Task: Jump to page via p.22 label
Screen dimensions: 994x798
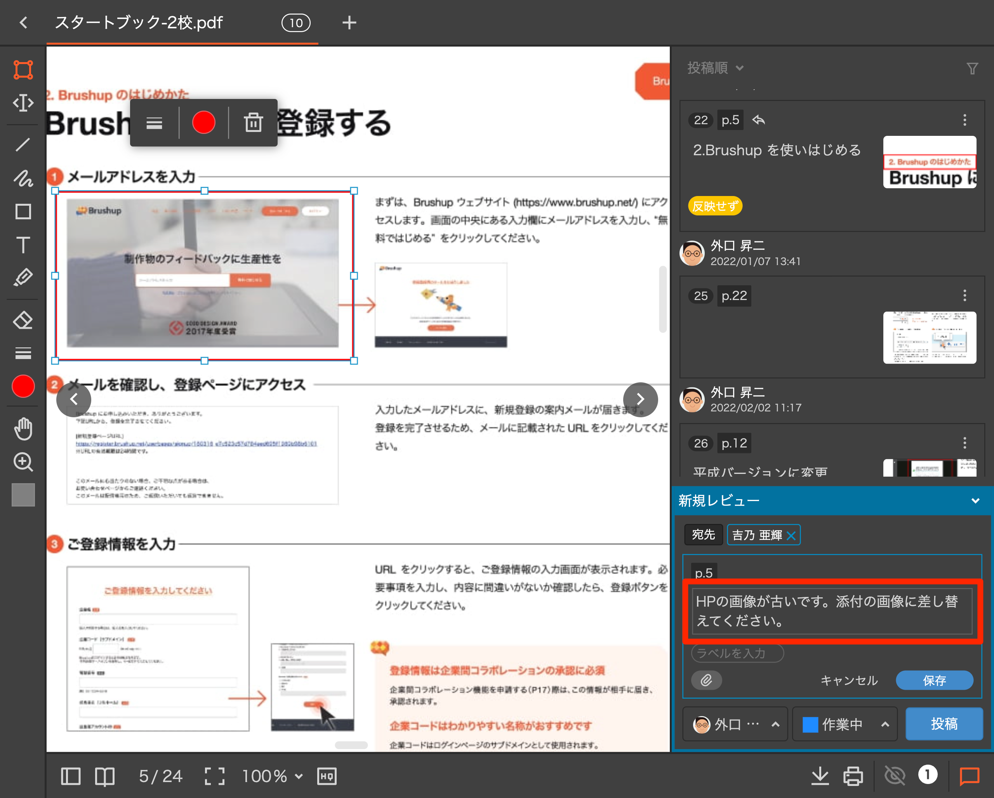Action: pos(734,296)
